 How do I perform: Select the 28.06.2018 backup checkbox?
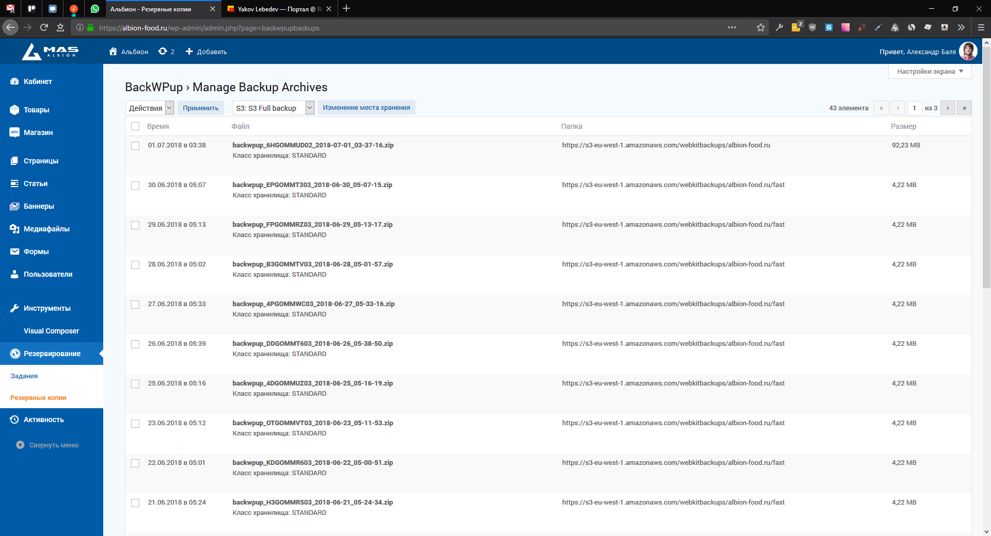135,265
